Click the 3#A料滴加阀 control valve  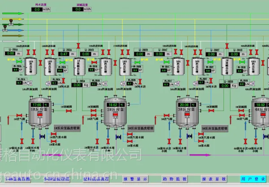click(177, 84)
